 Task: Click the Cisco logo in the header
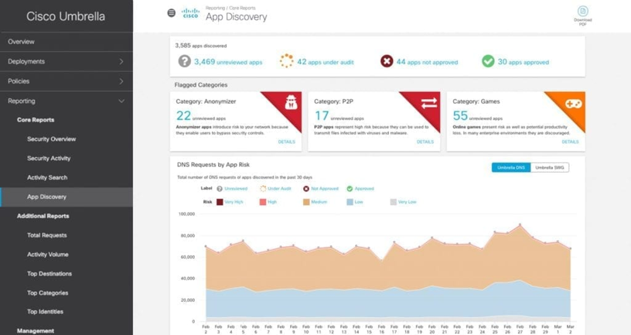tap(190, 13)
